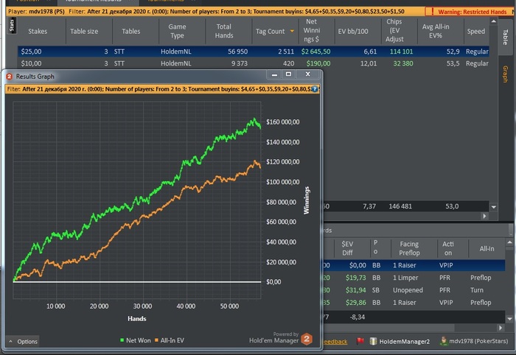Sort by Net Winnings $ column
Image resolution: width=516 pixels, height=355 pixels.
311,31
